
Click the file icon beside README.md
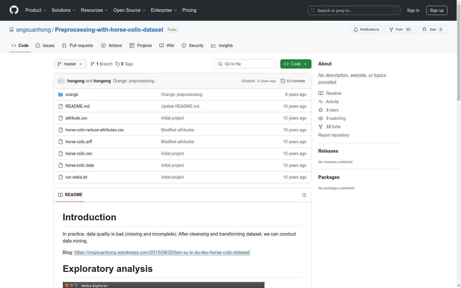coord(61,106)
